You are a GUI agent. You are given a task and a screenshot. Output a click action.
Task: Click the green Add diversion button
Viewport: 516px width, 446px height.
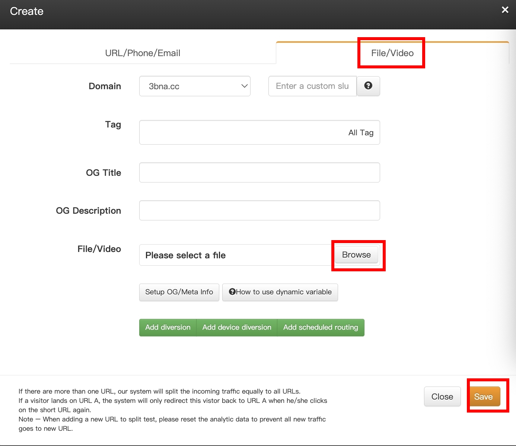(x=168, y=327)
